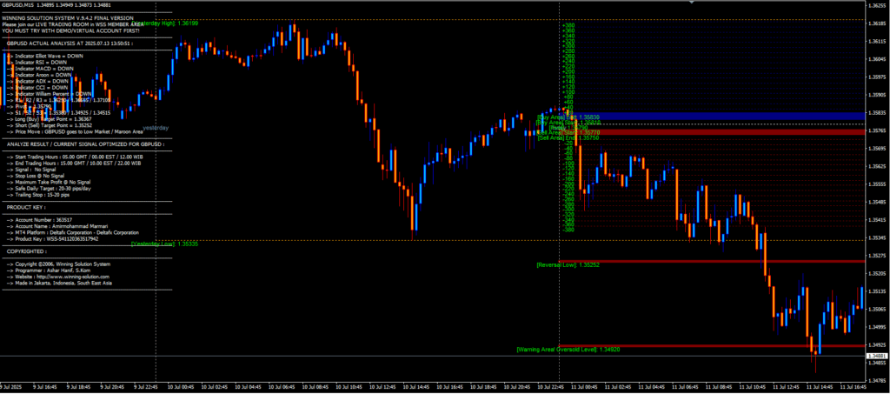Select the +380 pip scale label
The image size is (890, 394).
click(x=568, y=26)
